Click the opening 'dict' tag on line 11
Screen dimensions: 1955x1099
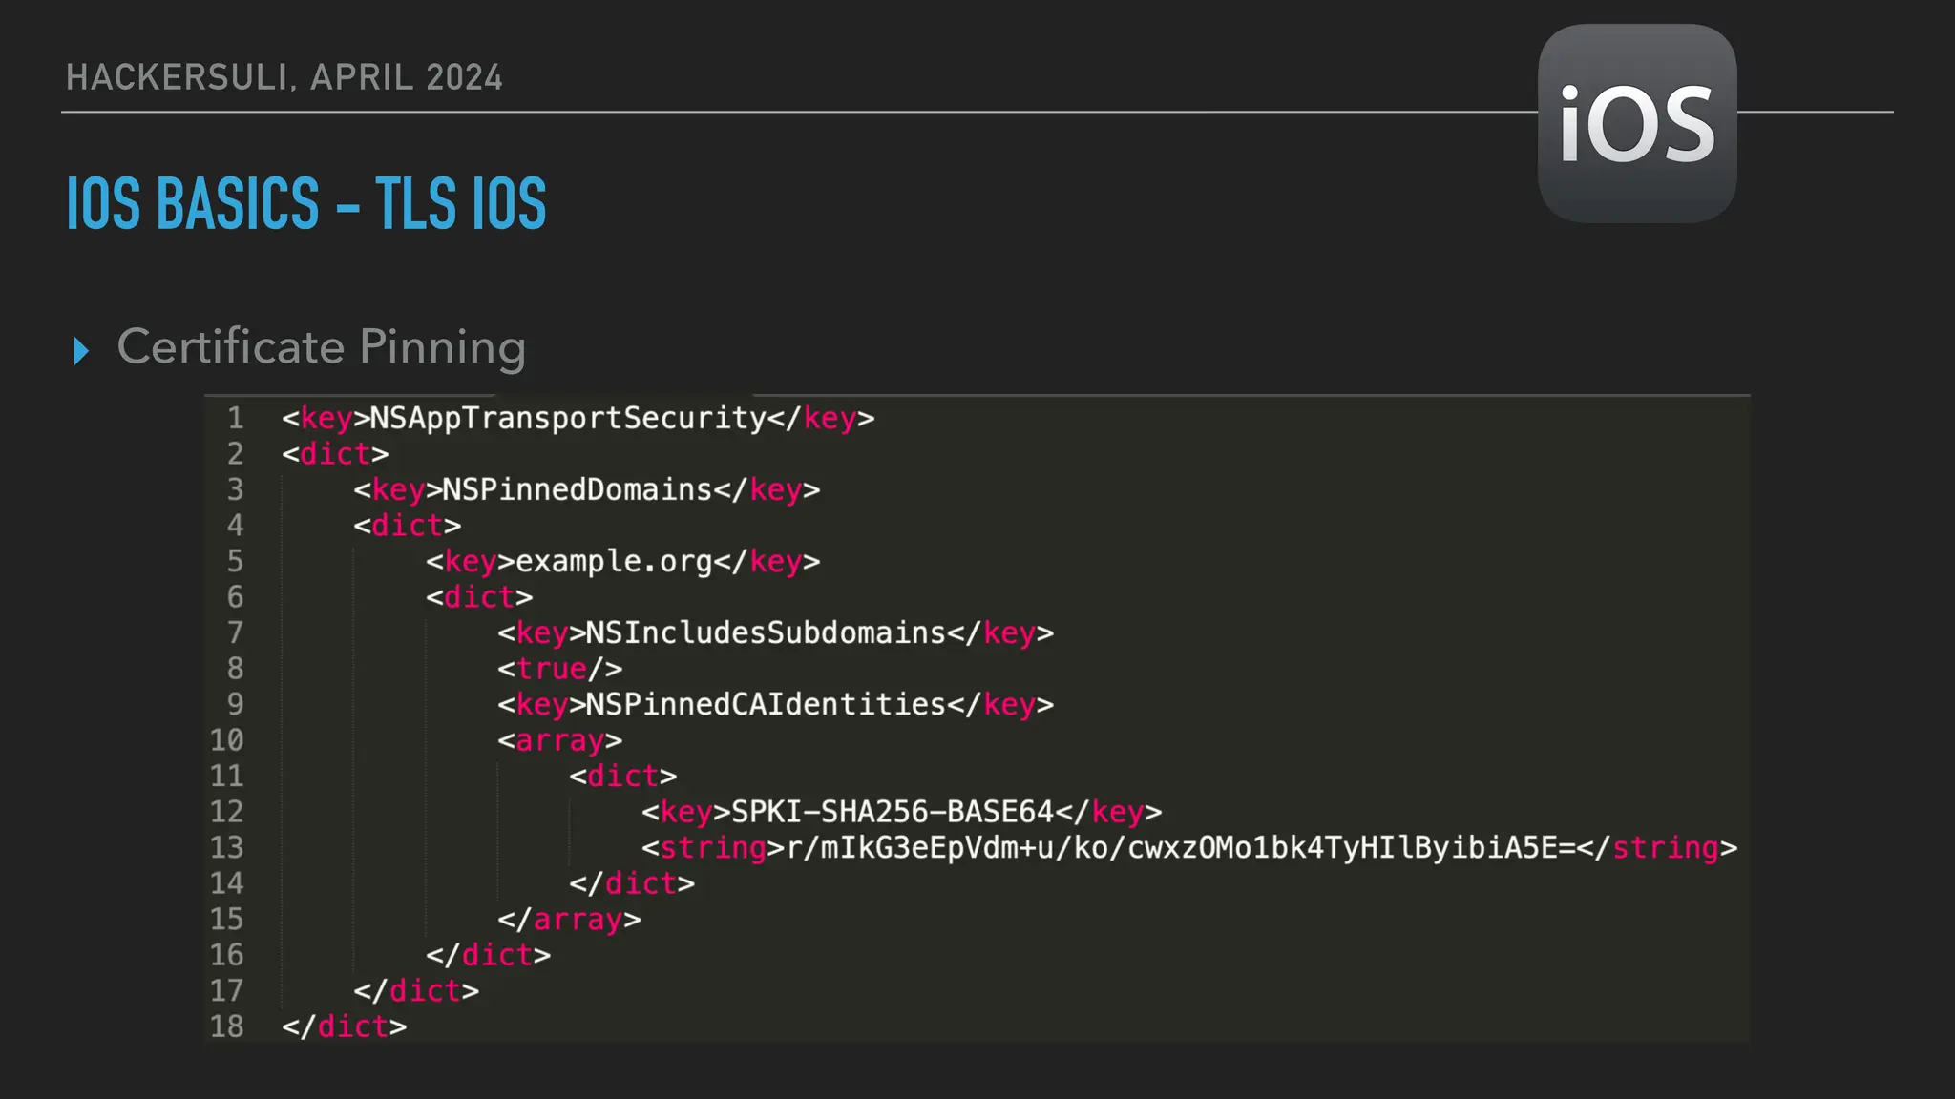[x=623, y=777]
